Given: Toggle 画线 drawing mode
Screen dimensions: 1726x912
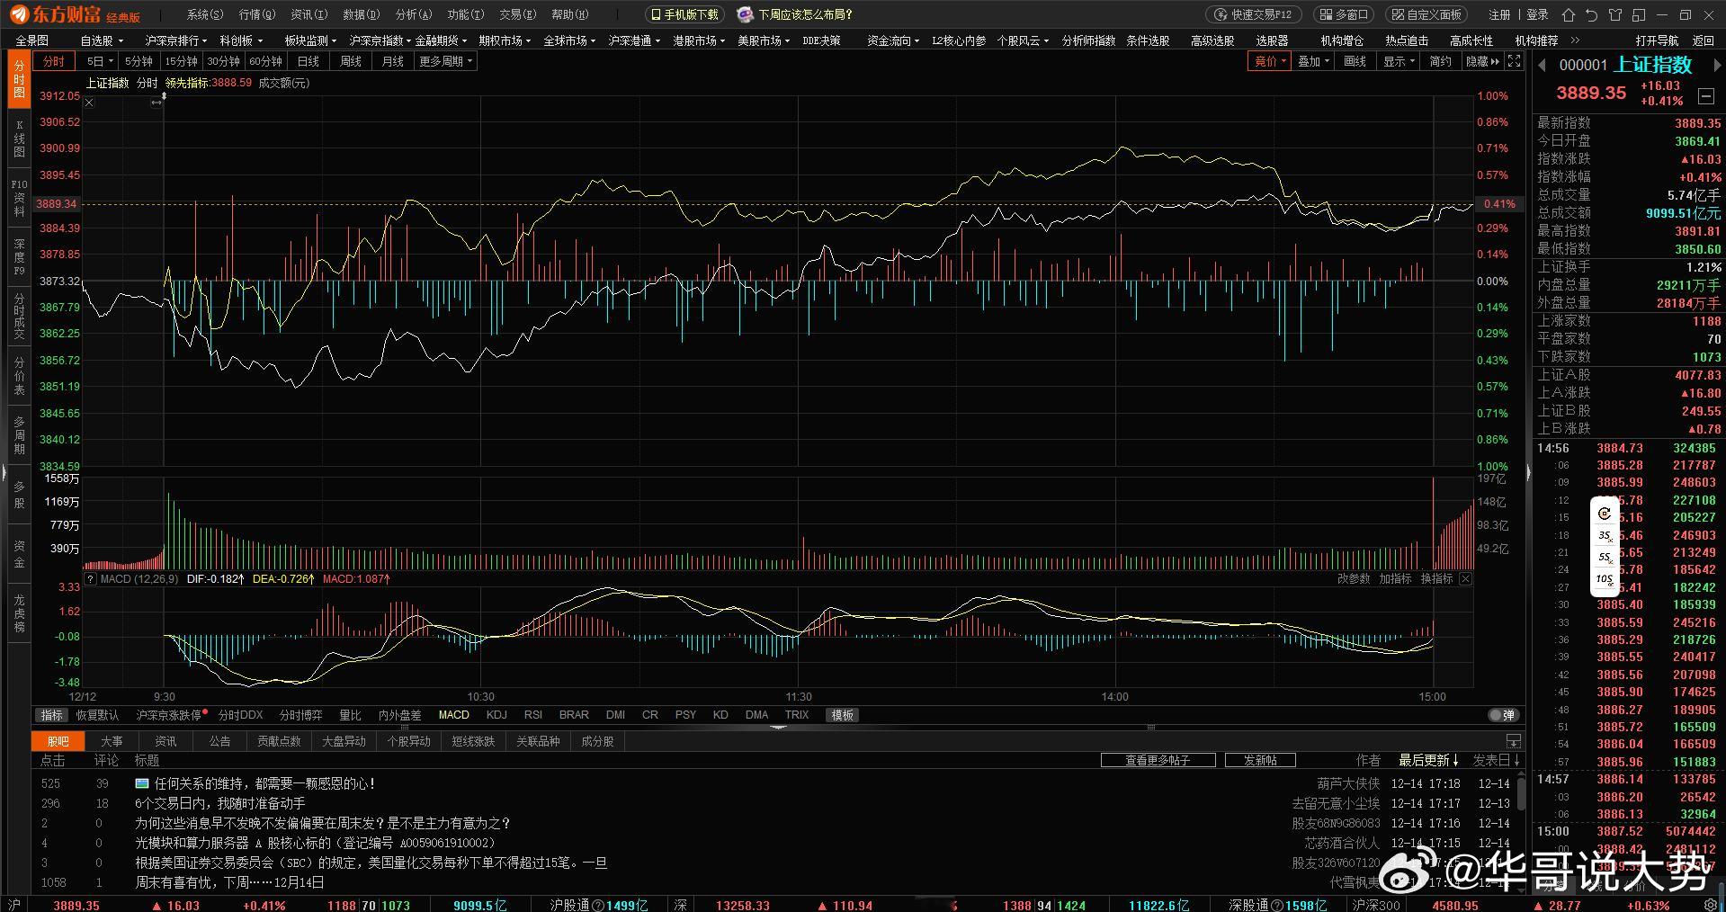Looking at the screenshot, I should tap(1355, 61).
